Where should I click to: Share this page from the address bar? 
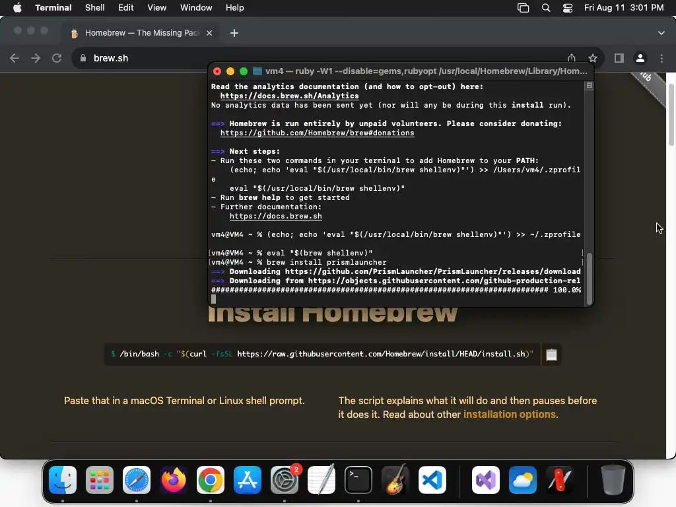[572, 58]
